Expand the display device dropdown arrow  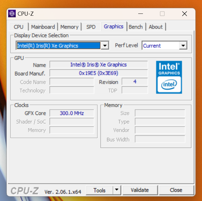point(105,46)
